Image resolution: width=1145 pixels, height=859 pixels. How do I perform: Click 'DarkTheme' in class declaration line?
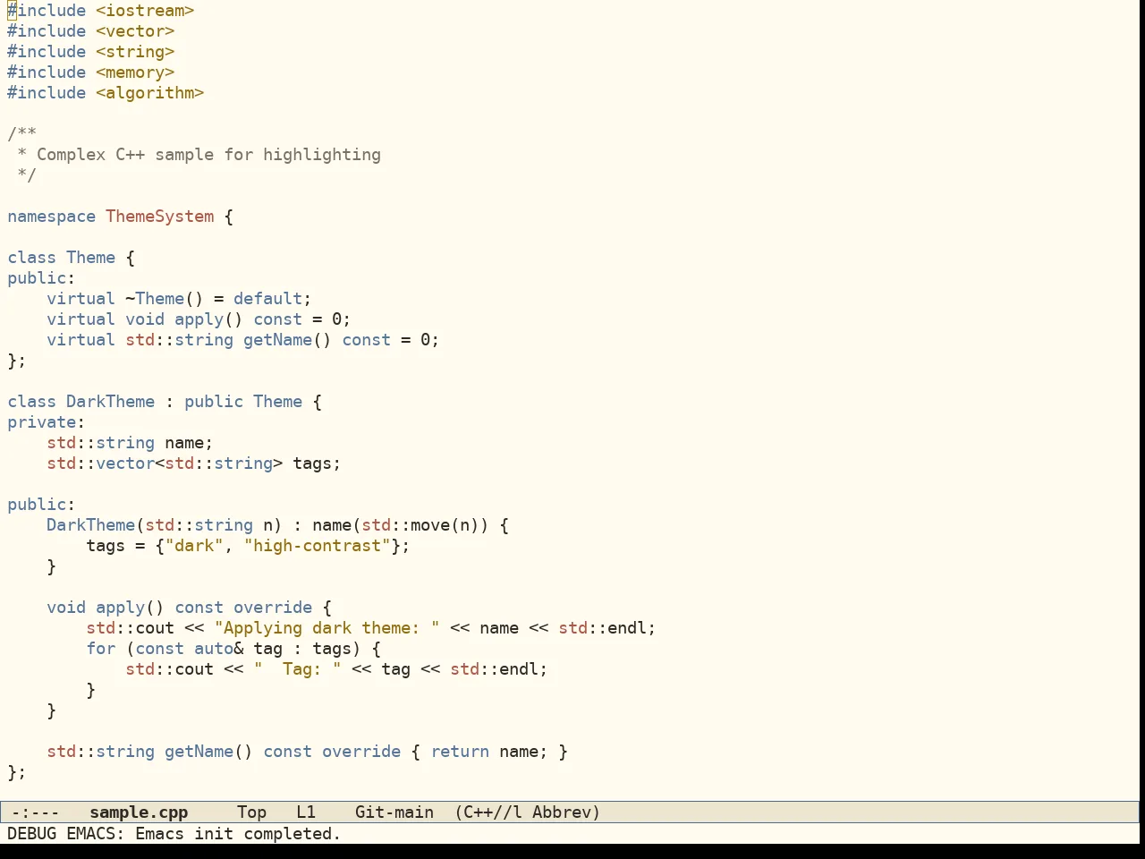[110, 402]
